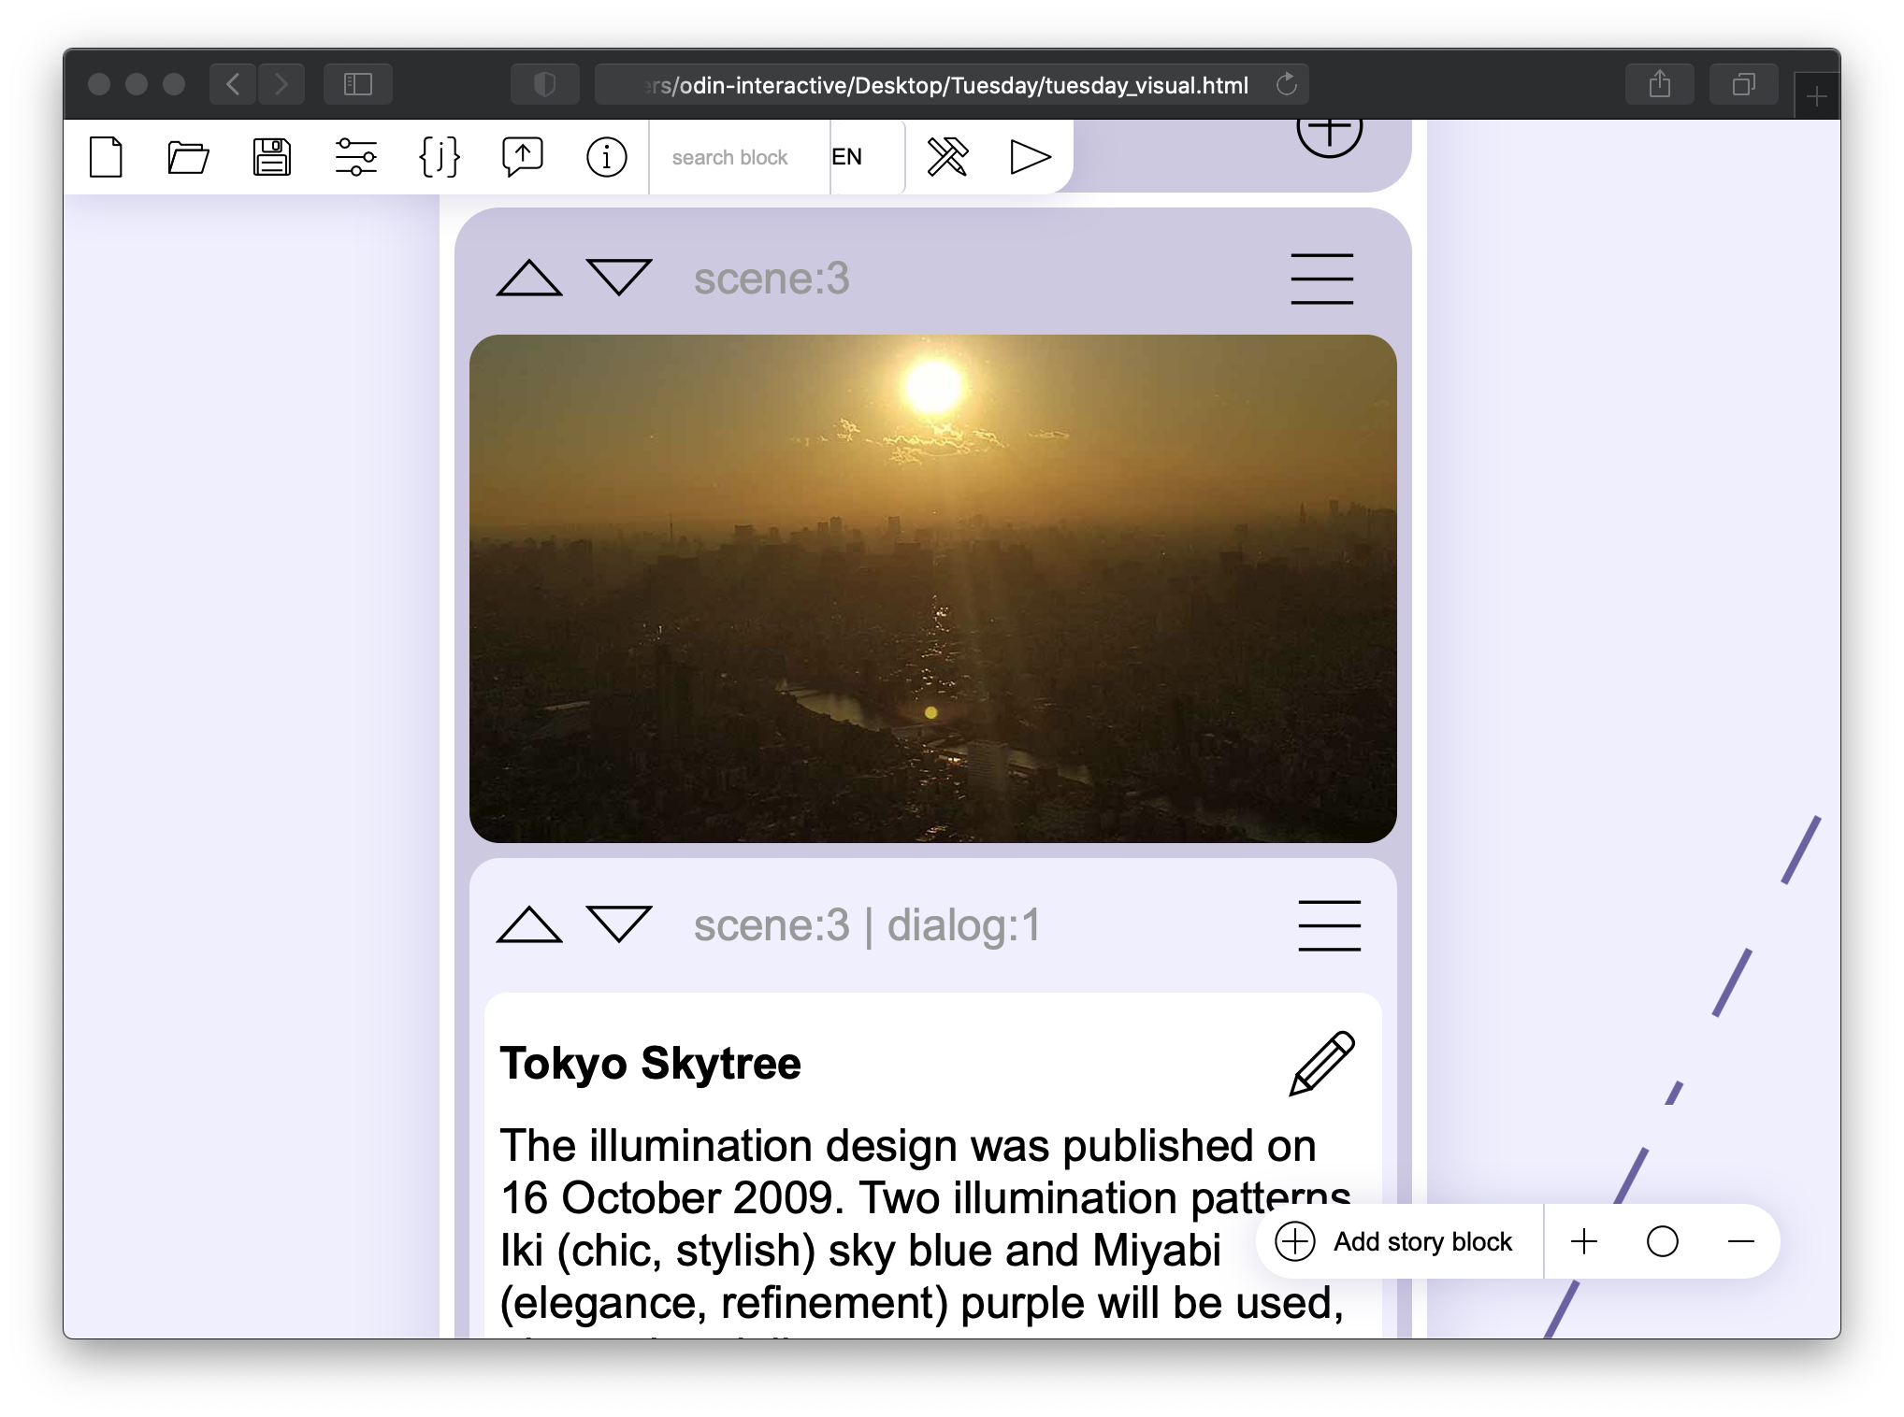1904x1417 pixels.
Task: Zoom in with the plus button
Action: tap(1584, 1241)
